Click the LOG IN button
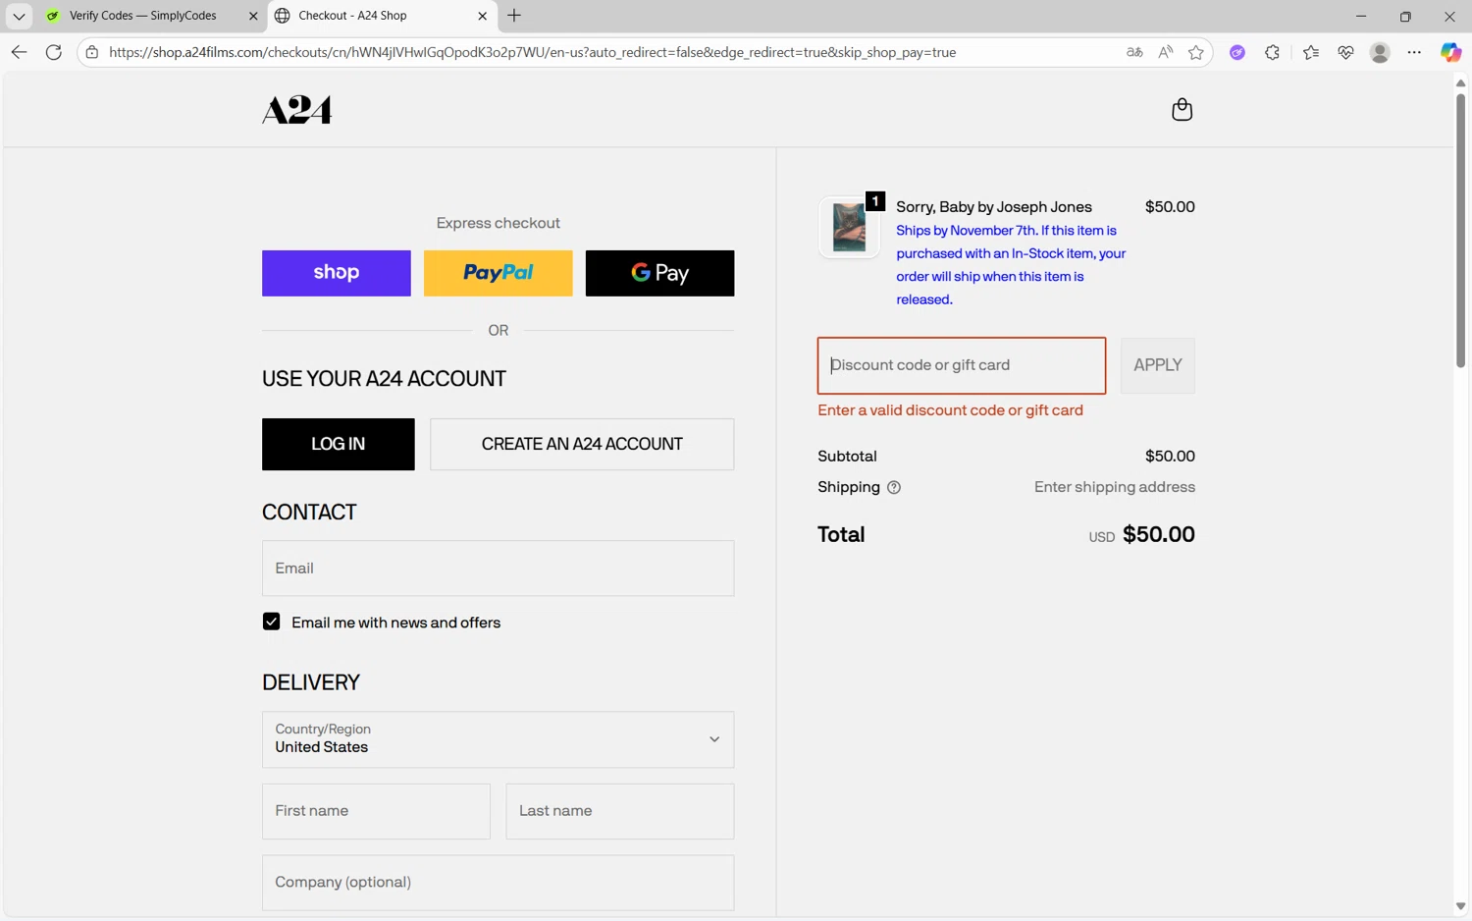The image size is (1472, 921). coord(338,444)
